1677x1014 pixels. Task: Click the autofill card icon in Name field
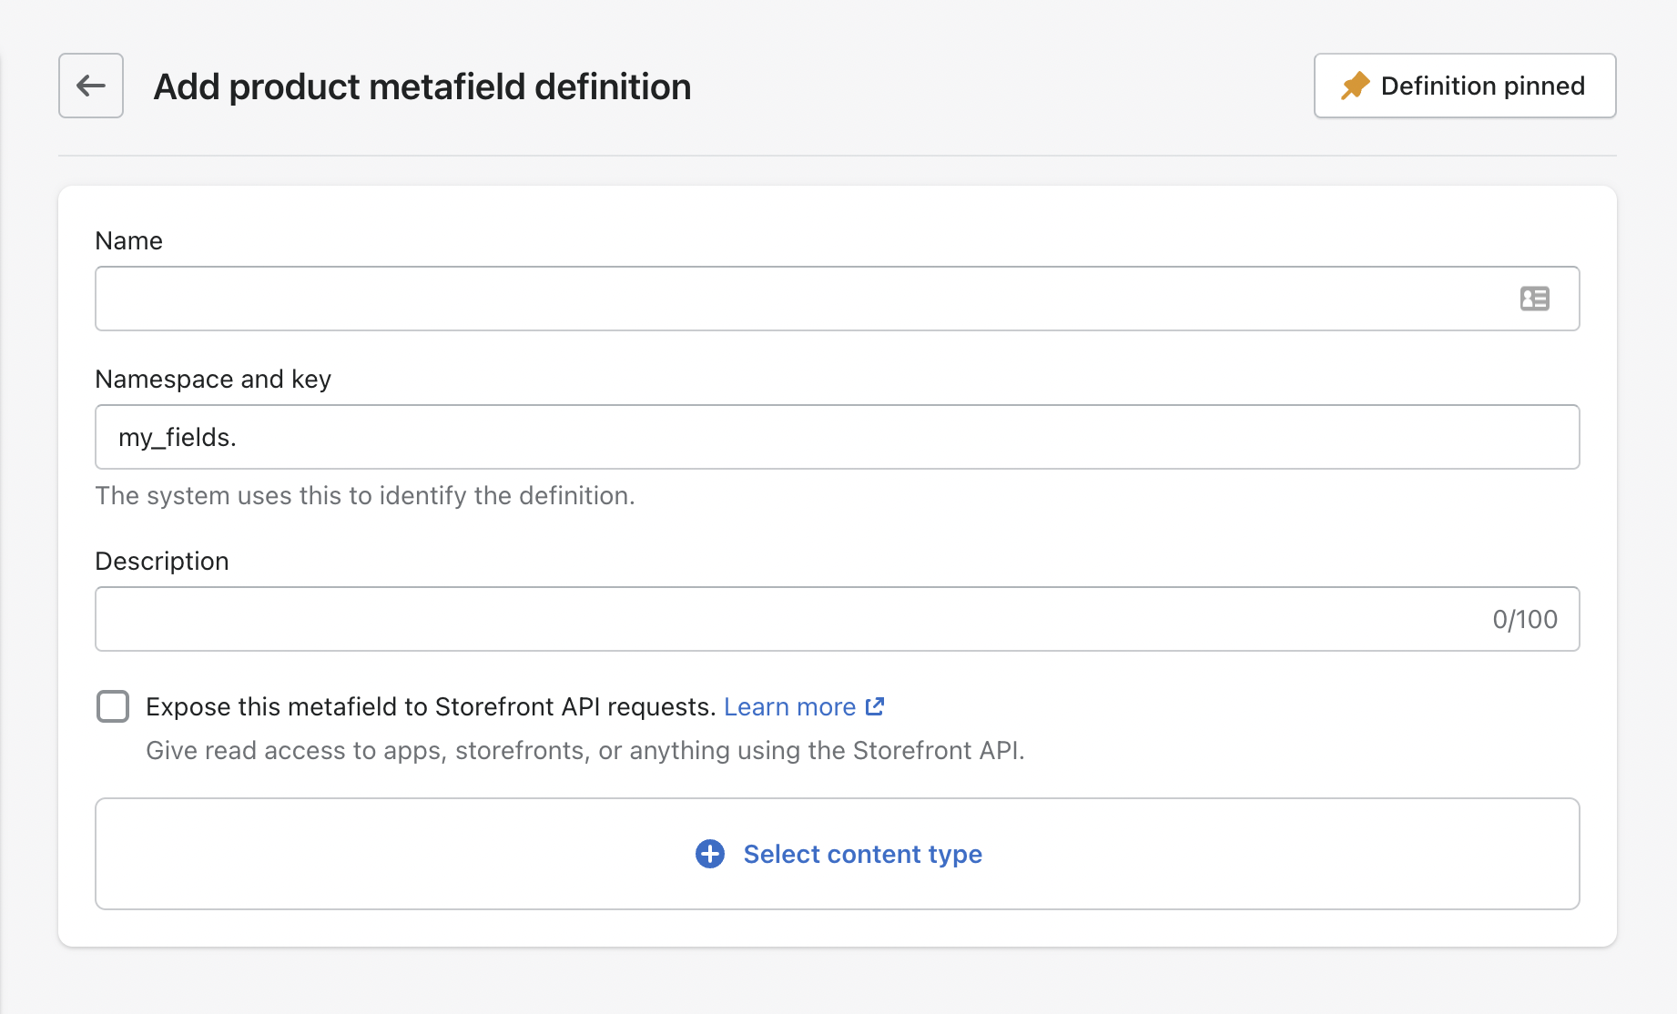1534,299
